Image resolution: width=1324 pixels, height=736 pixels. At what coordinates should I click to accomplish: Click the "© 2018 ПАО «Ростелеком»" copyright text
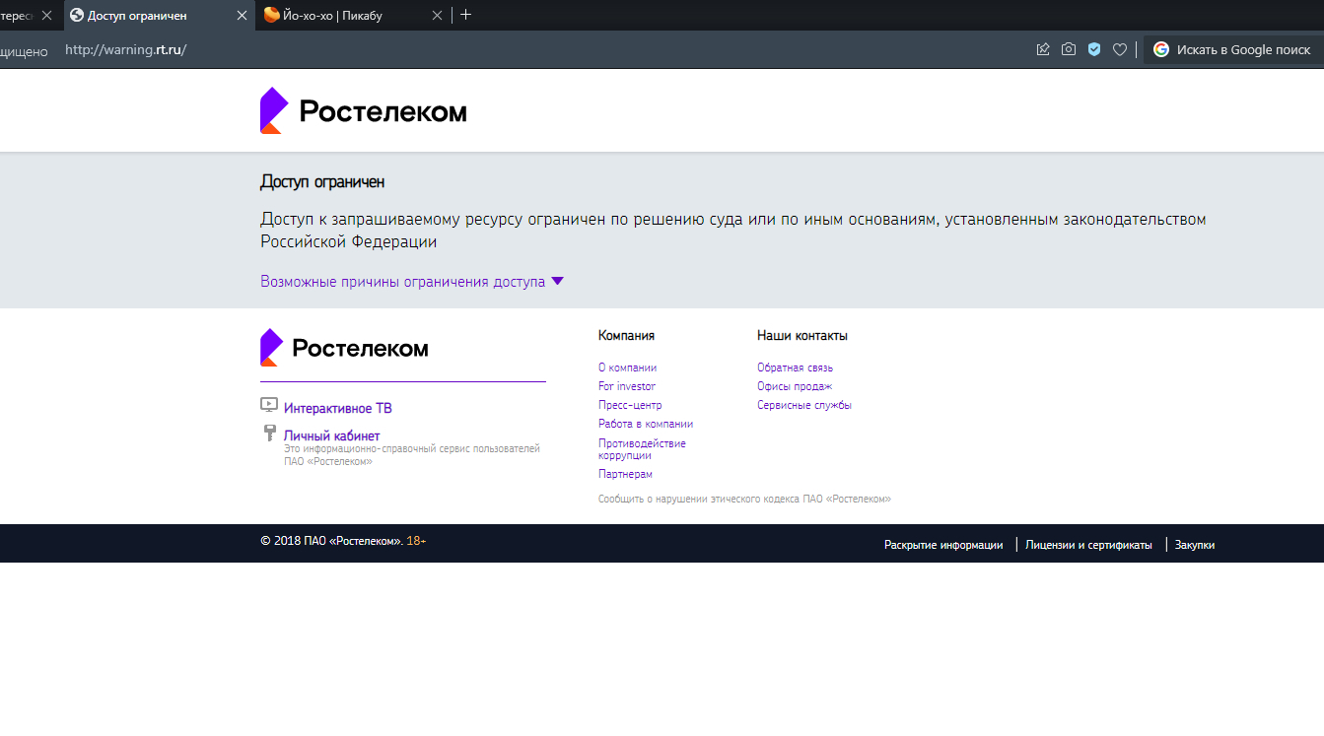331,541
